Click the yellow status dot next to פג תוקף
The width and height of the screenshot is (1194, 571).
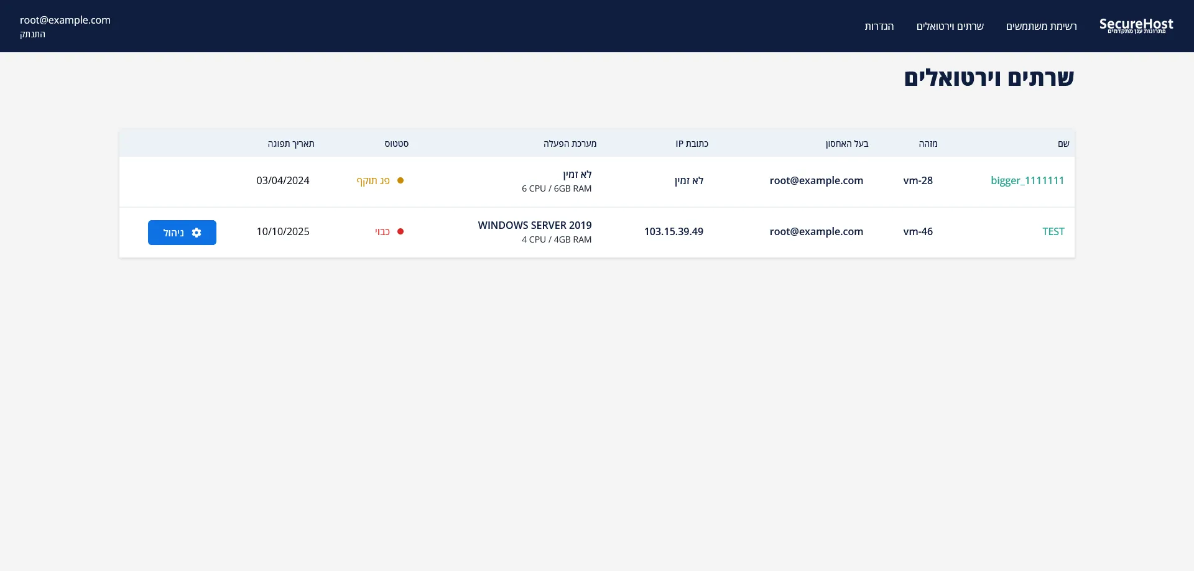pyautogui.click(x=402, y=180)
